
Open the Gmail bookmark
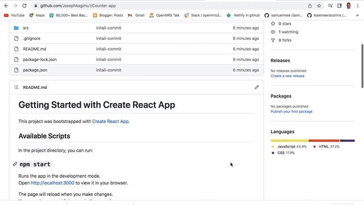pyautogui.click(x=136, y=15)
